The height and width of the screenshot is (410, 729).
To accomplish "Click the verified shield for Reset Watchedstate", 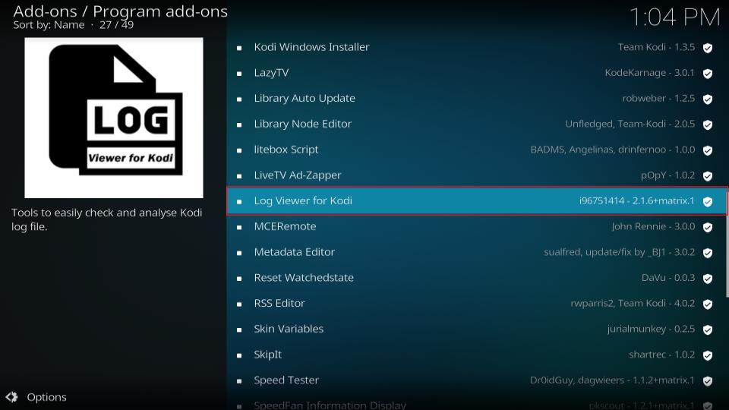I will click(708, 279).
